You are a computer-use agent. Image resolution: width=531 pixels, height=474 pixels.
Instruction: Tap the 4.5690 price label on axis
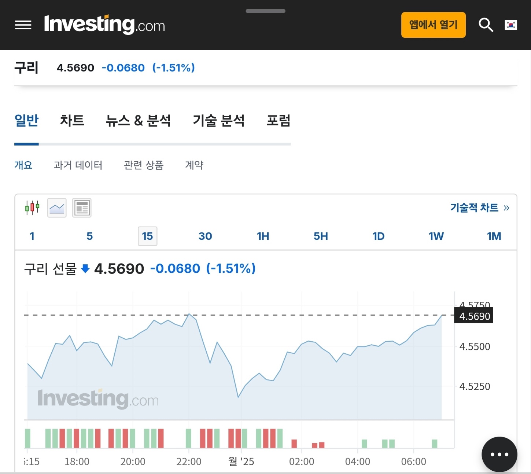(474, 316)
